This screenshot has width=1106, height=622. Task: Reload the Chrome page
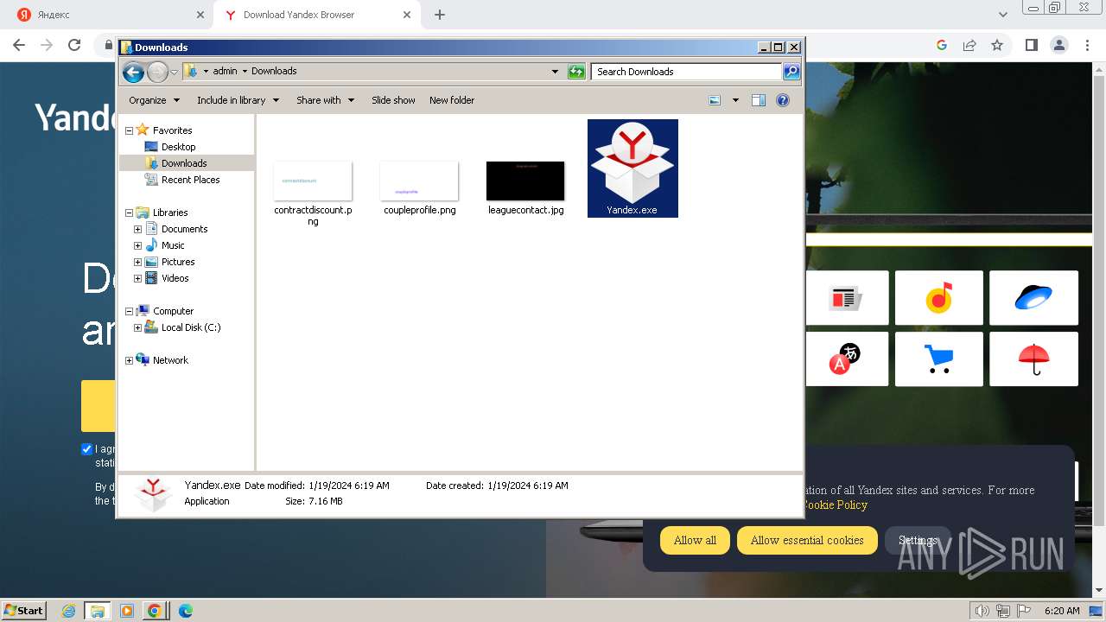(x=74, y=45)
